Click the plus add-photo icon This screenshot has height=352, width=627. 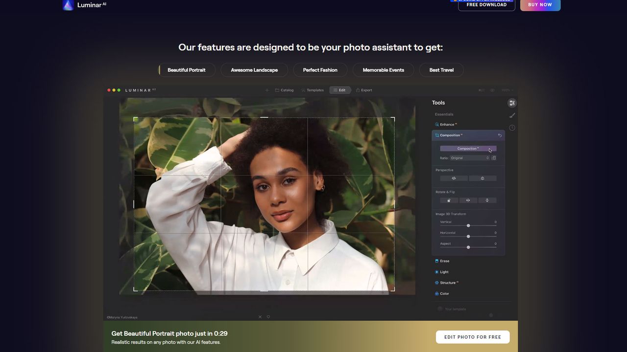[x=267, y=90]
